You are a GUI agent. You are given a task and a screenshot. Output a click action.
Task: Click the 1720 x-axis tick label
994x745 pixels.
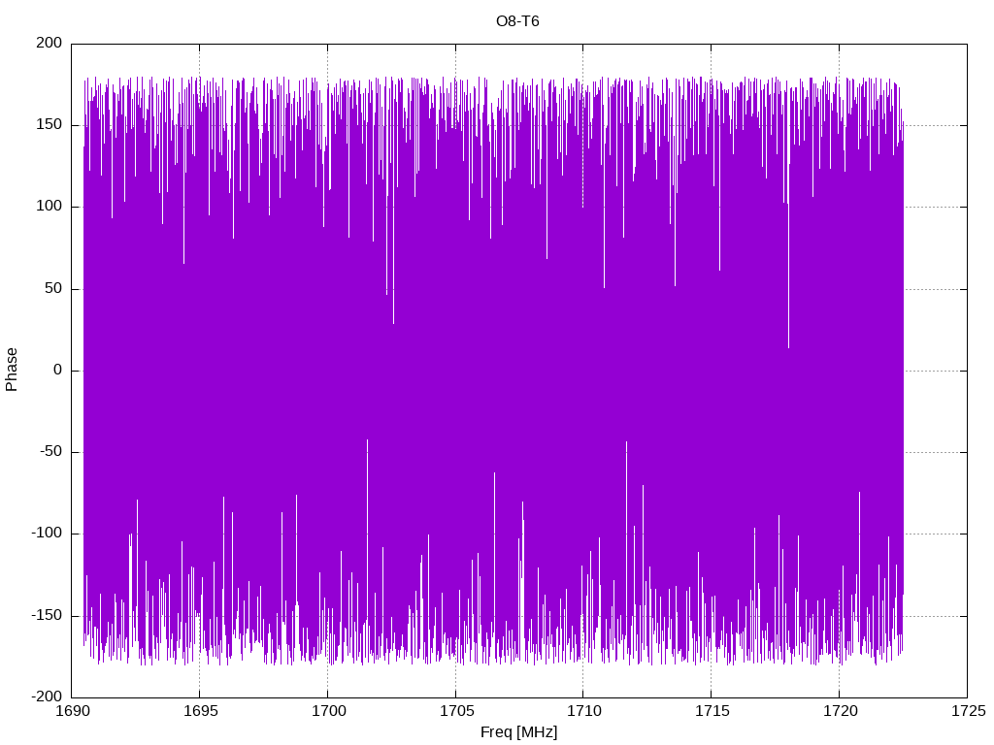click(x=840, y=711)
